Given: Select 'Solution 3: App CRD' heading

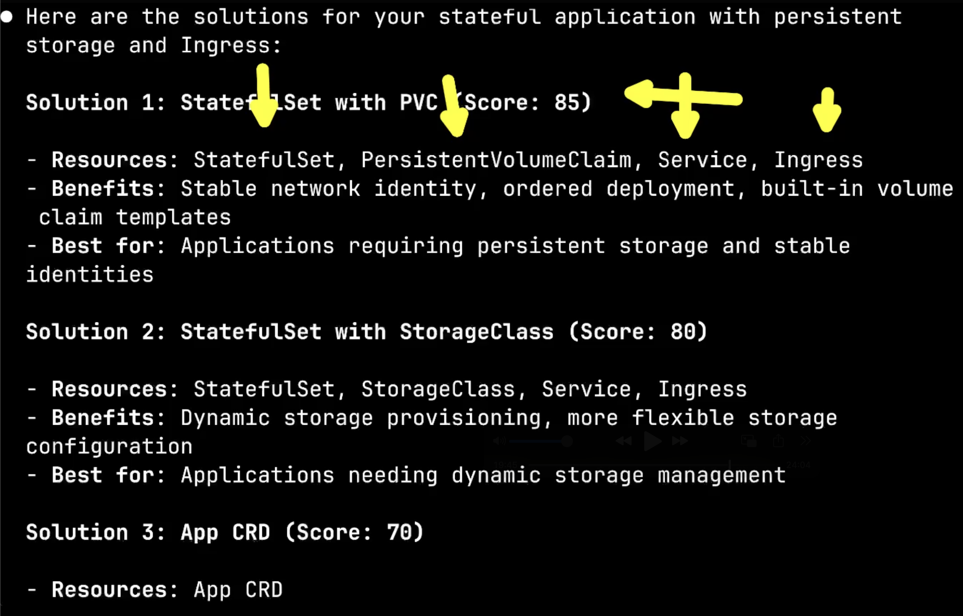Looking at the screenshot, I should pos(148,532).
